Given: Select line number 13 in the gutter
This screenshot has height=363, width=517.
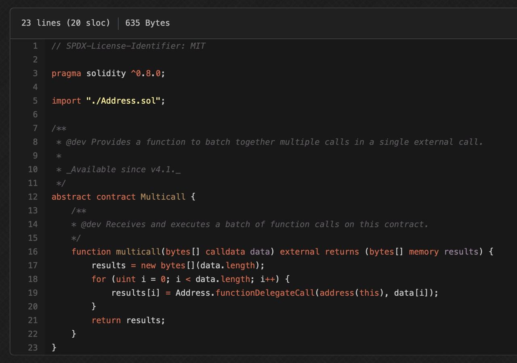Looking at the screenshot, I should point(33,211).
